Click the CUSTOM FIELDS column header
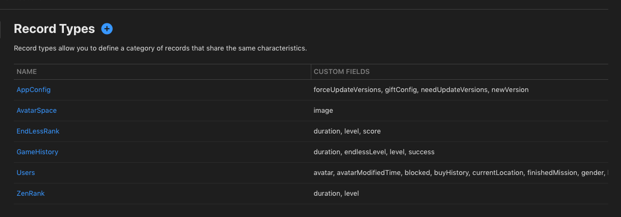The image size is (621, 217). pos(342,72)
